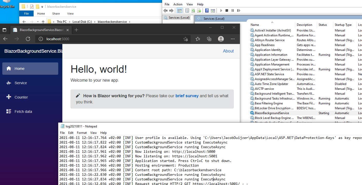Open Notepad Help menu
The height and width of the screenshot is (185, 362).
coord(103,133)
